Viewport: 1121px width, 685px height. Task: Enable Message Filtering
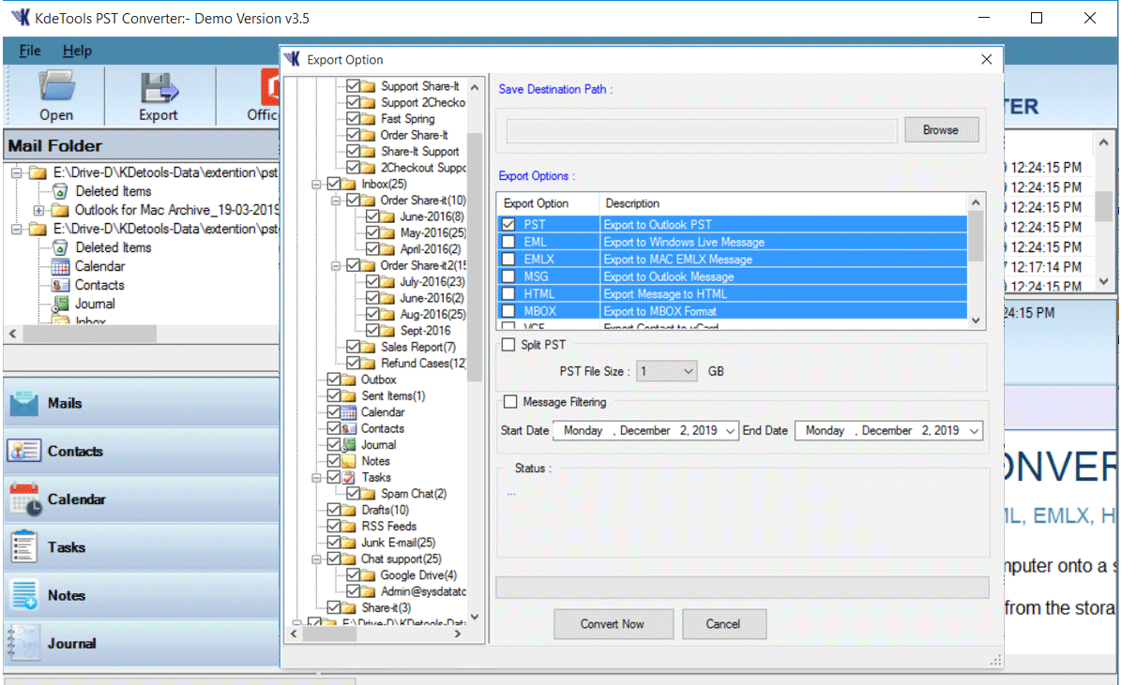tap(511, 402)
